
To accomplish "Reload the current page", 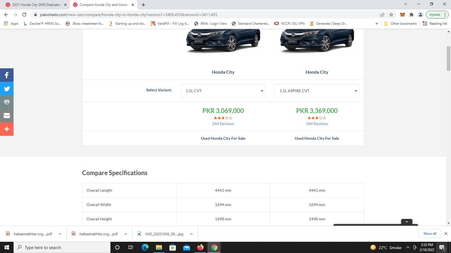I will [x=24, y=15].
